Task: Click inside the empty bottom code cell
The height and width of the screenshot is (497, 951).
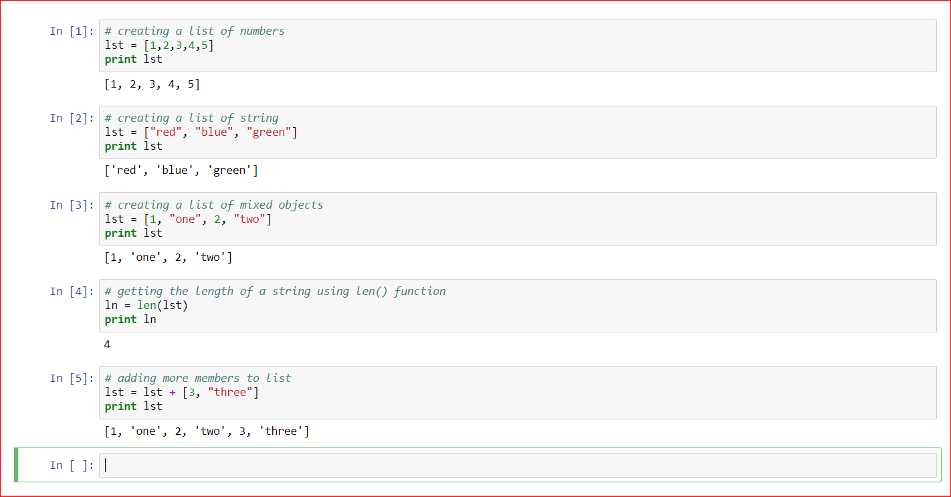Action: [518, 465]
